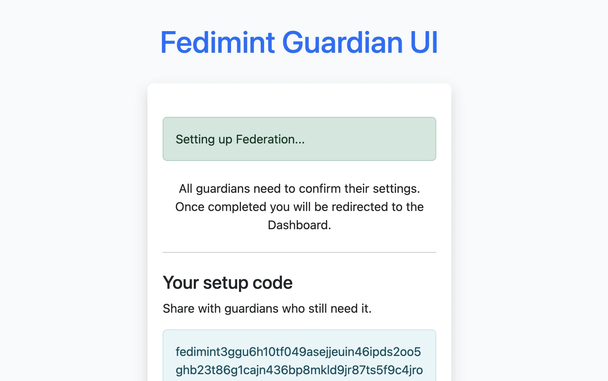Select the guardians confirmation message paragraph
The image size is (608, 381).
pyautogui.click(x=299, y=207)
